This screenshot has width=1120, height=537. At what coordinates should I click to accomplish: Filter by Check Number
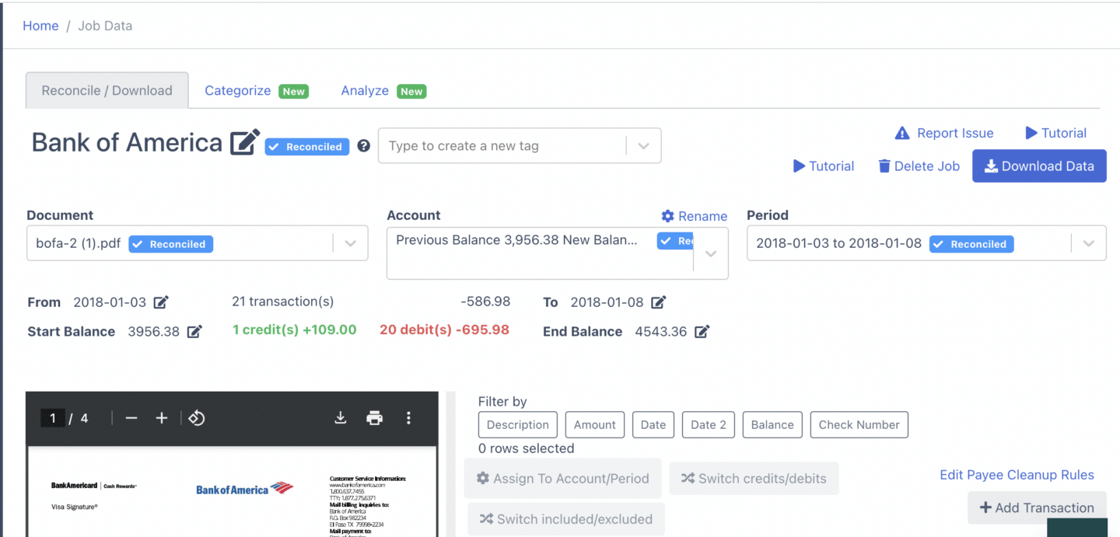[x=859, y=425]
